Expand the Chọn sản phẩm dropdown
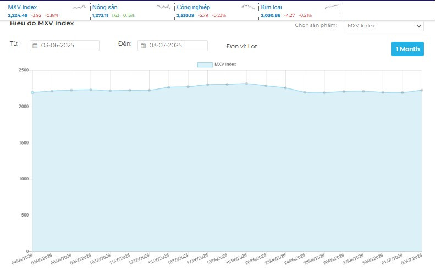The image size is (436, 277). pos(383,26)
